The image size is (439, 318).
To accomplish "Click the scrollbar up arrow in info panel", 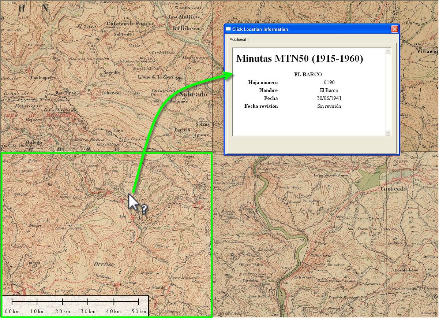I will (x=388, y=51).
